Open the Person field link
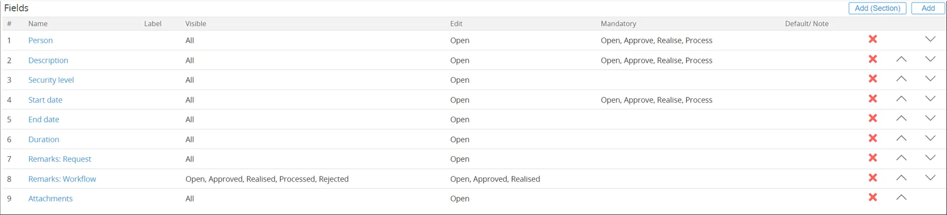 tap(40, 41)
